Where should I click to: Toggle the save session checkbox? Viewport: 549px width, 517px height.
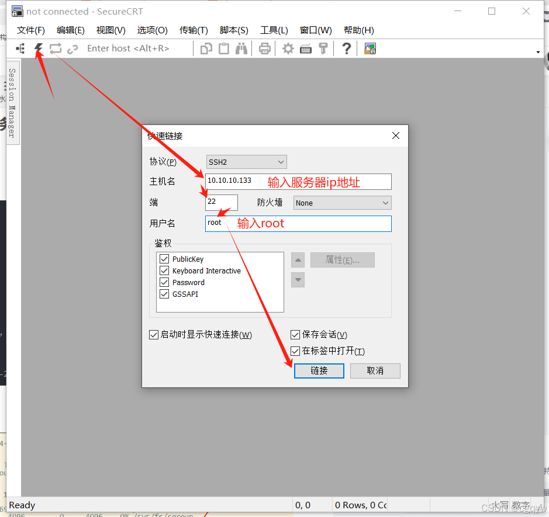295,335
